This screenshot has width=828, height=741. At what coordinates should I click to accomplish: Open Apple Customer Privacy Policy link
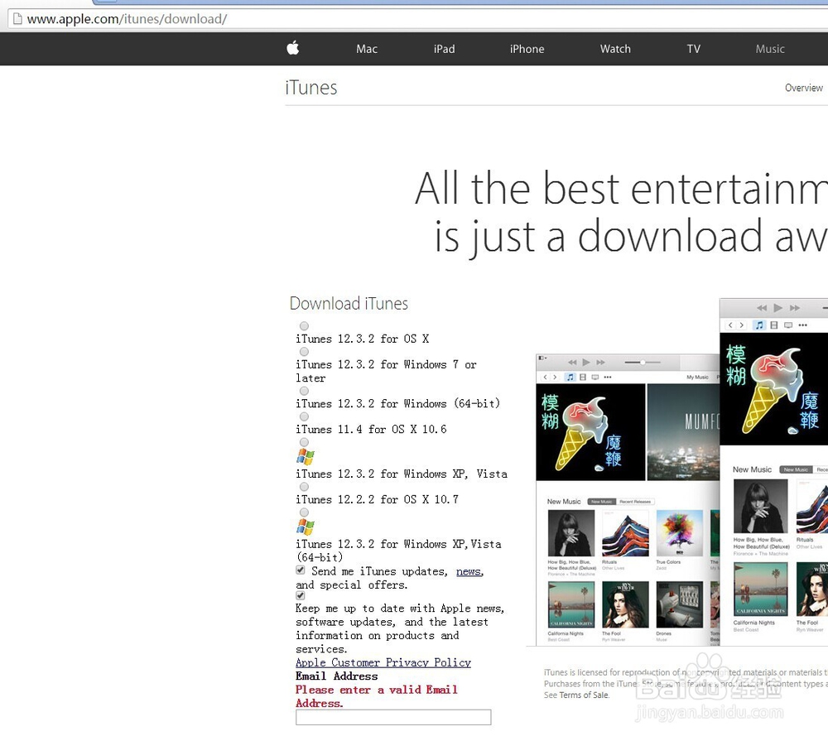383,663
